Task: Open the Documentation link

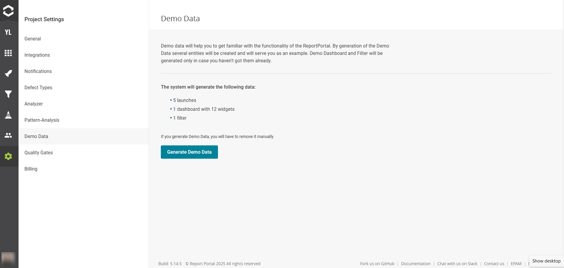Action: [416, 264]
